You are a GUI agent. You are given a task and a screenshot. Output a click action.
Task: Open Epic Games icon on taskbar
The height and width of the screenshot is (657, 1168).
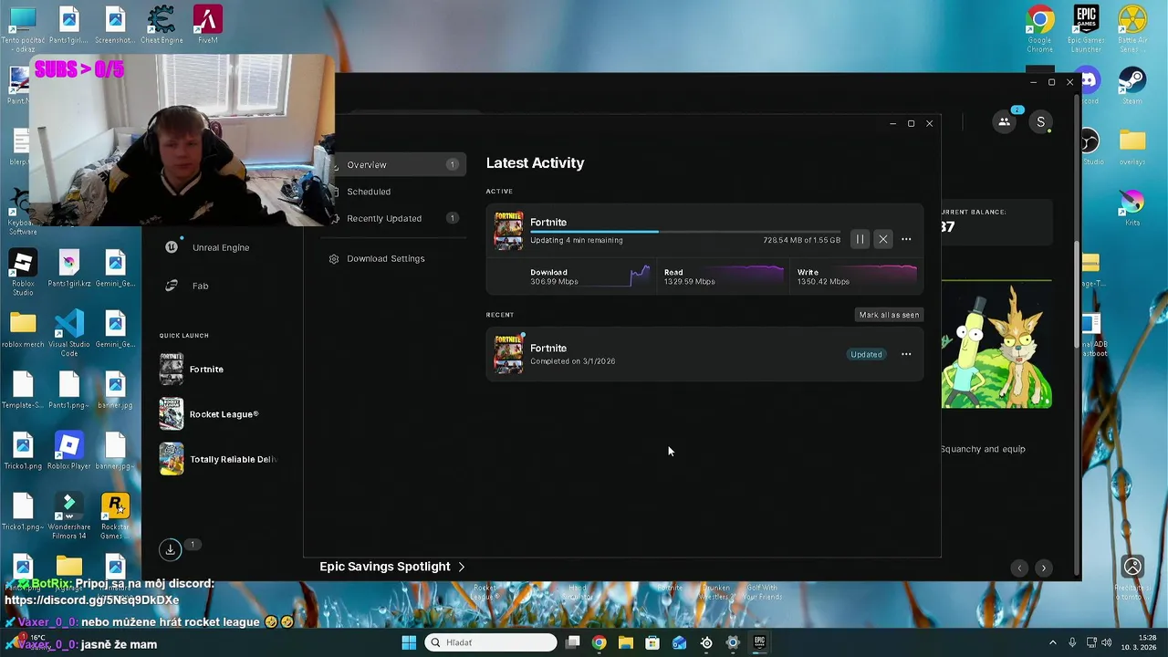(759, 642)
